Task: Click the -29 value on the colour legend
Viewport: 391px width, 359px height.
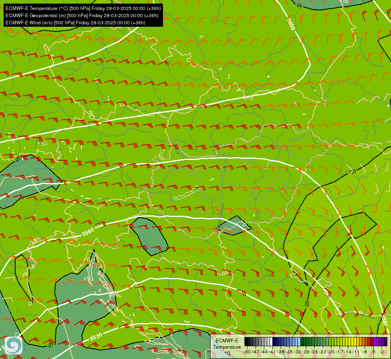Action: pos(306,352)
